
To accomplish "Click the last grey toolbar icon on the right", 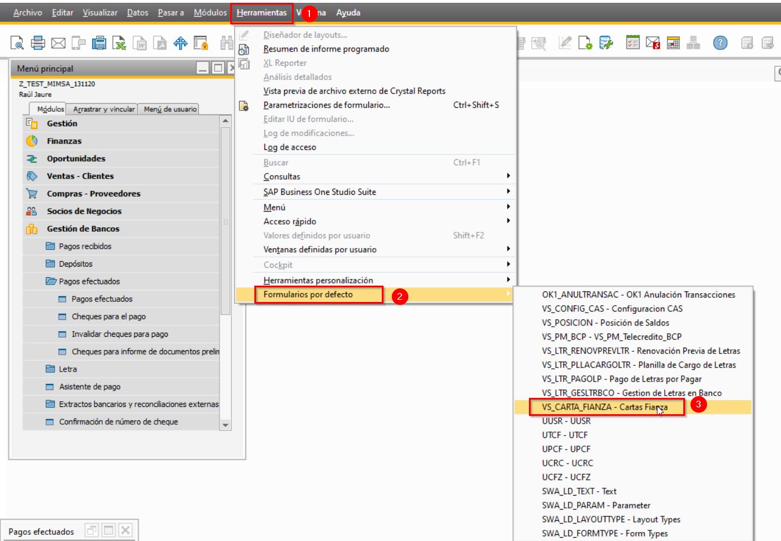I will (x=768, y=43).
